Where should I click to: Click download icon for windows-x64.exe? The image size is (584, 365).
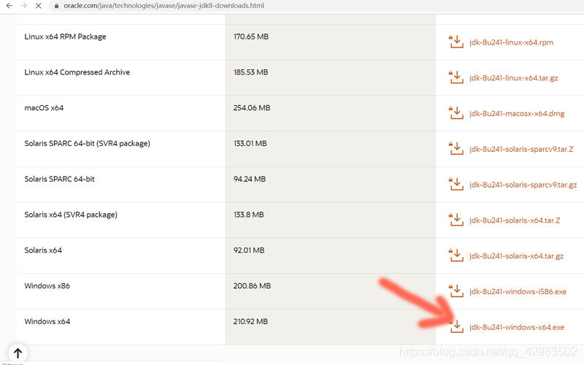click(x=456, y=326)
